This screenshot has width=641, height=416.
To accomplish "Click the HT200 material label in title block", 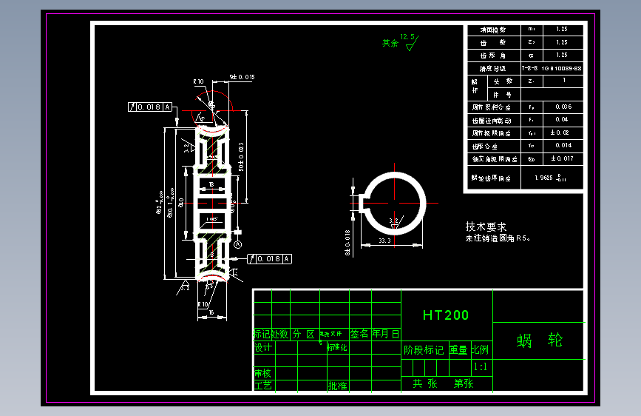I will pos(446,315).
